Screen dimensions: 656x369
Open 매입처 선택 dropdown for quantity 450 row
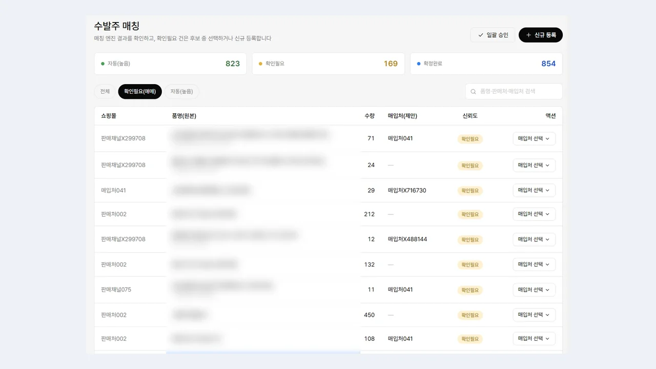[x=534, y=315]
